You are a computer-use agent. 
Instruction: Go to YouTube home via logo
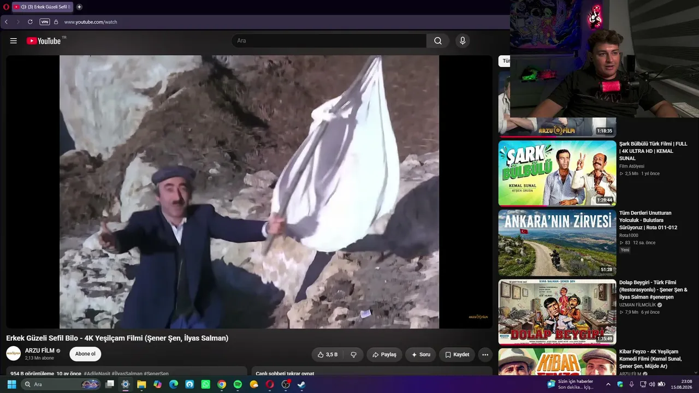click(44, 41)
